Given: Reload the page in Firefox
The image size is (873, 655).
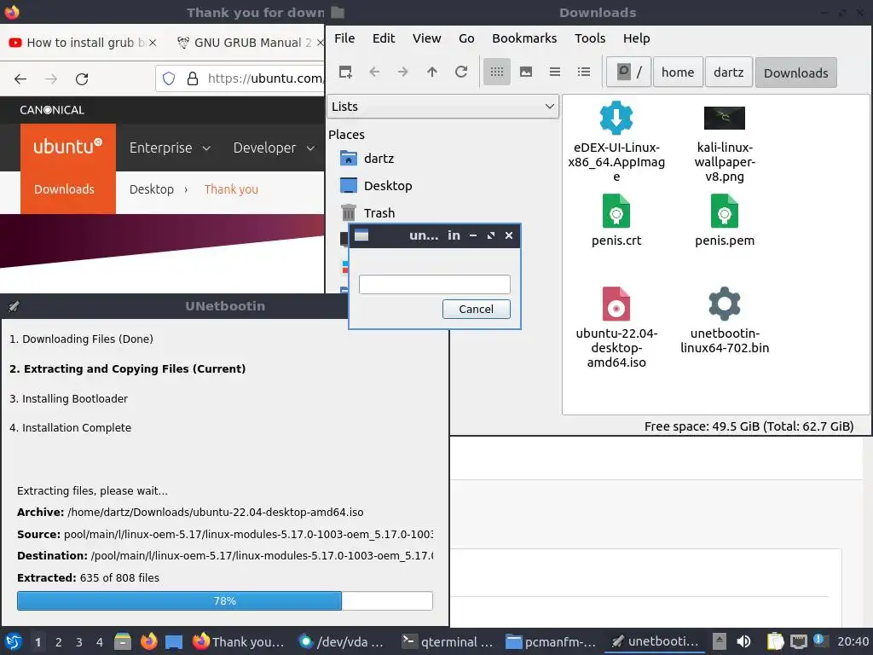Looking at the screenshot, I should coord(82,78).
